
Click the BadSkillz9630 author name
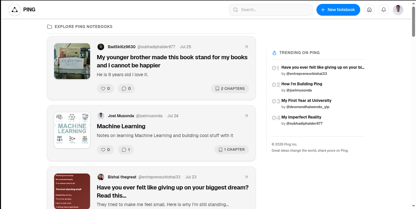click(x=122, y=47)
